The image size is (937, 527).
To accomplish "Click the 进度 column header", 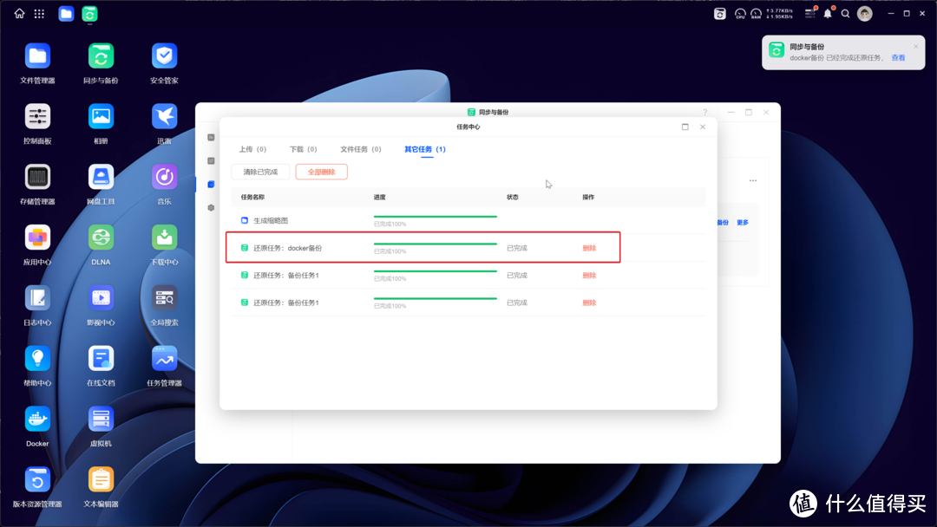I will click(x=379, y=197).
